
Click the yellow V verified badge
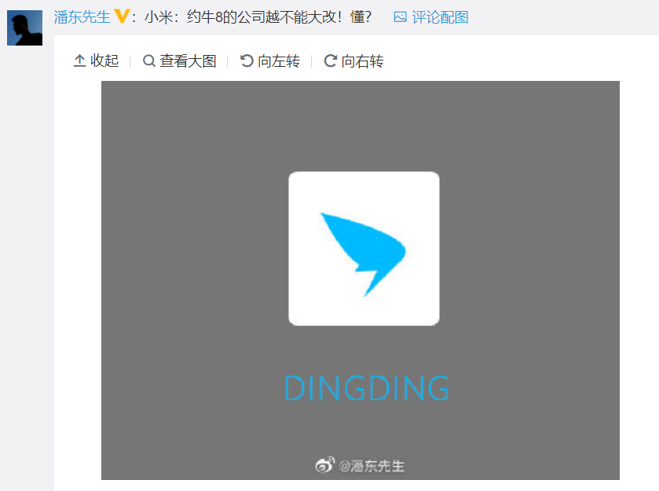point(122,16)
